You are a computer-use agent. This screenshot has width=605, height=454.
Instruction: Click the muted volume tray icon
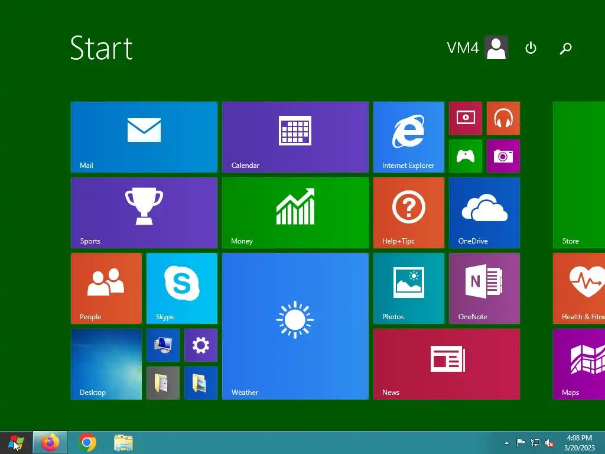549,443
